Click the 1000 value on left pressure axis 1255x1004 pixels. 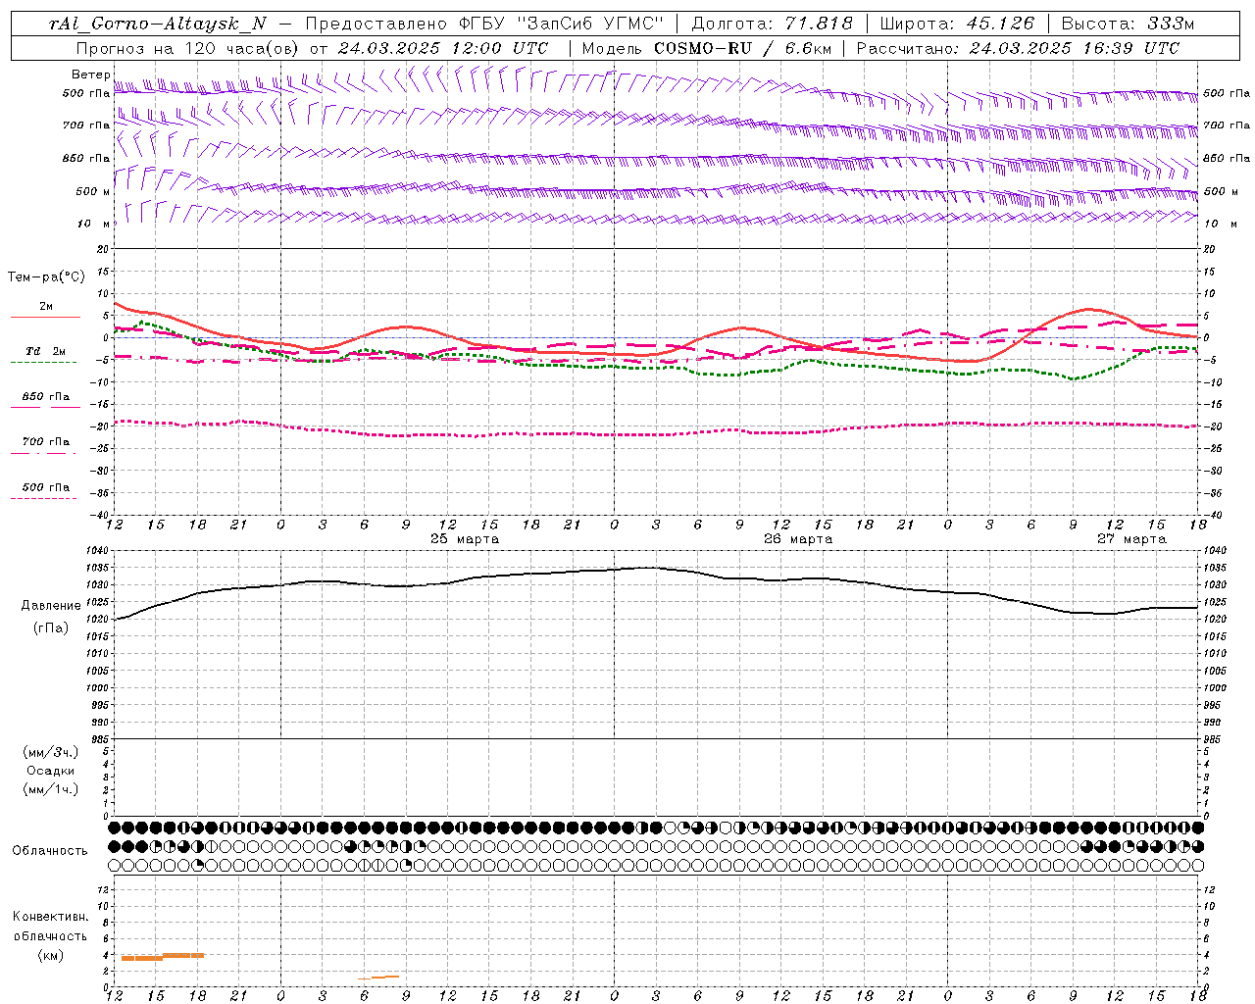[98, 688]
